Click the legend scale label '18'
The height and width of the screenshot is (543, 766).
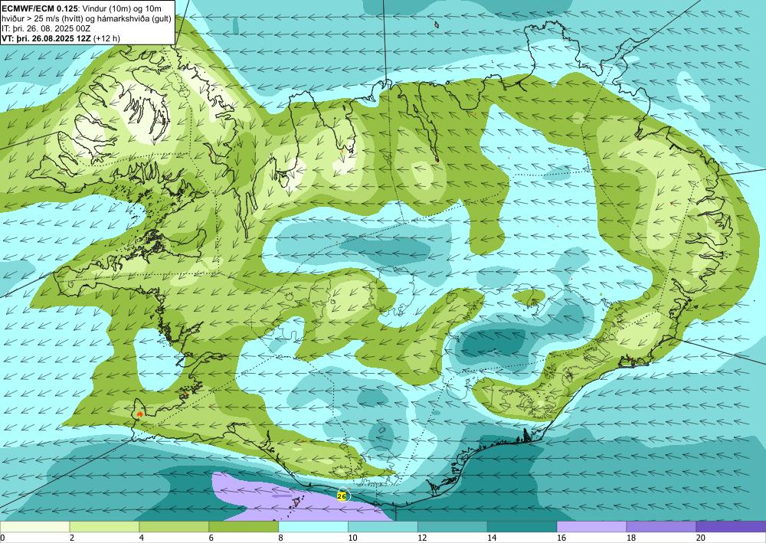[631, 538]
